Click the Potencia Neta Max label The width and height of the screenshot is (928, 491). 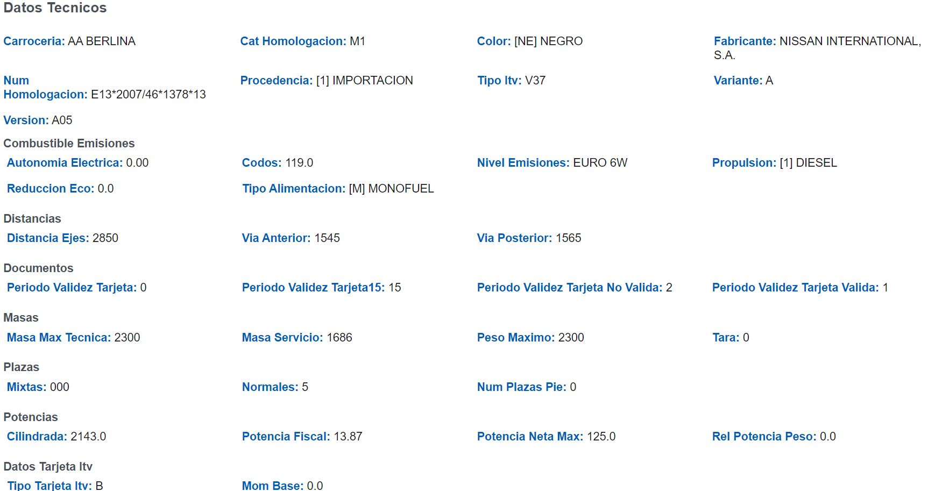click(x=530, y=437)
